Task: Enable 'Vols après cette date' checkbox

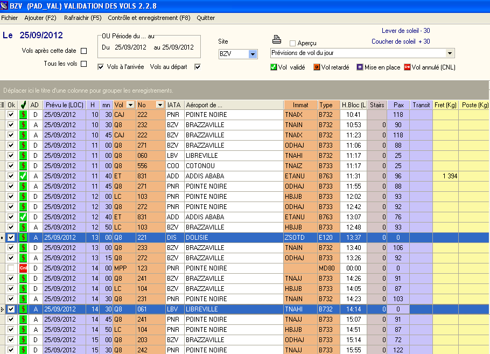Action: (83, 51)
